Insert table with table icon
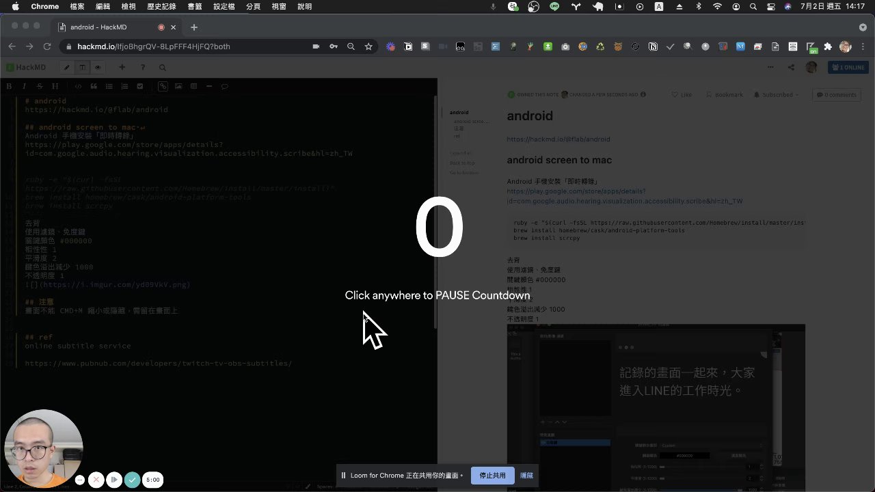Image resolution: width=875 pixels, height=492 pixels. click(x=193, y=87)
